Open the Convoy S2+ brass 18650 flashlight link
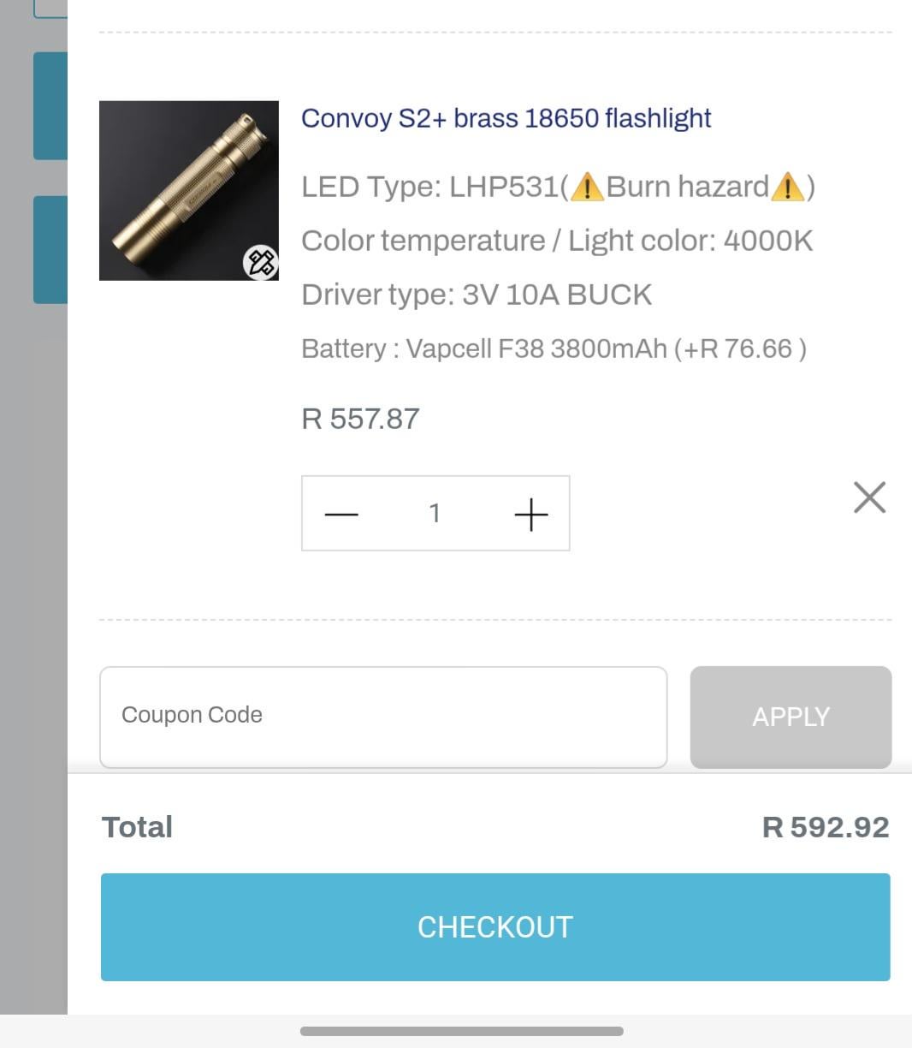The width and height of the screenshot is (912, 1048). pos(506,118)
